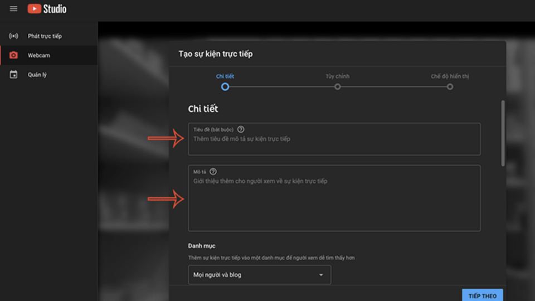The height and width of the screenshot is (301, 535).
Task: Click the Danh mục heading text
Action: 202,246
